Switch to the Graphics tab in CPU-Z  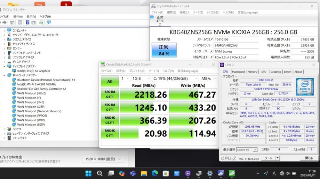click(276, 72)
